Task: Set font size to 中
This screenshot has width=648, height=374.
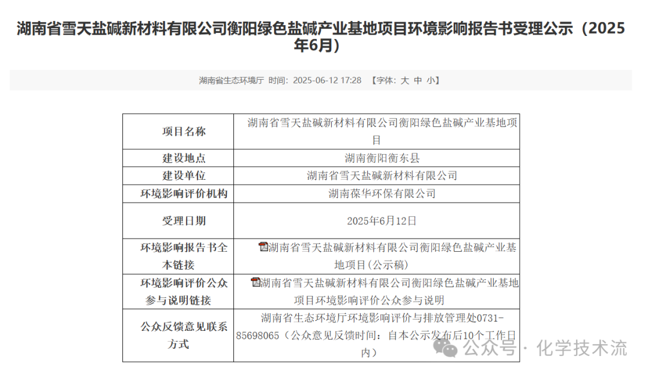Action: pyautogui.click(x=418, y=80)
